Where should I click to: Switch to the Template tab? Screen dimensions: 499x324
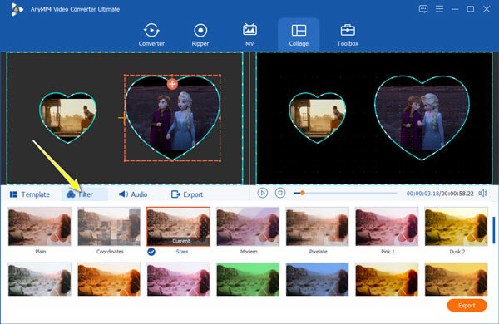[x=30, y=194]
